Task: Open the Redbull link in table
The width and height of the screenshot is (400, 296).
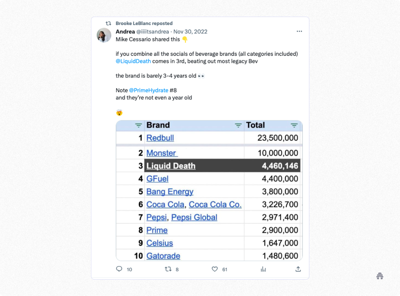Action: (x=160, y=138)
